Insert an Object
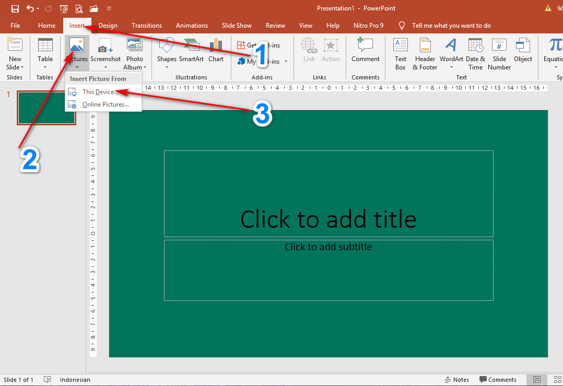The height and width of the screenshot is (386, 563). [x=523, y=50]
